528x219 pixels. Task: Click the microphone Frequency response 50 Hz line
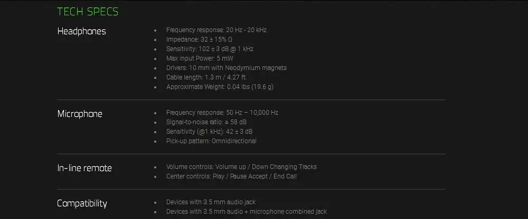222,113
